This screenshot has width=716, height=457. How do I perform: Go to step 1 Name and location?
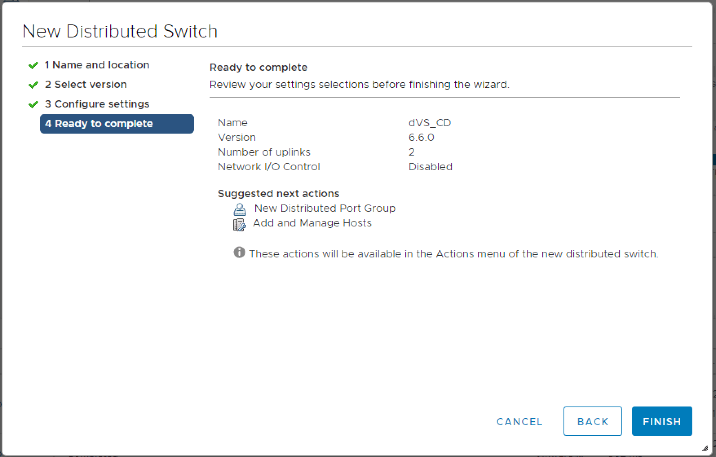click(97, 65)
